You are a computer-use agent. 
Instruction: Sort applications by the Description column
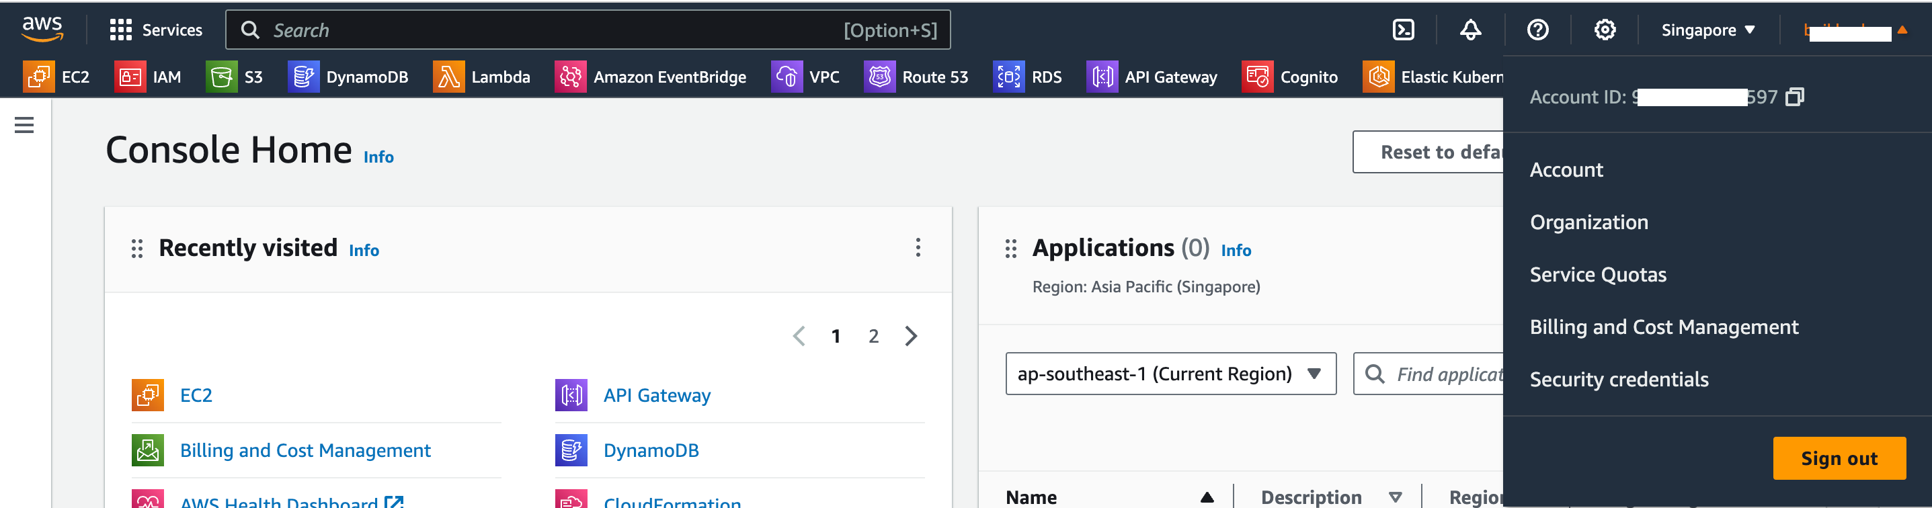pos(1332,497)
